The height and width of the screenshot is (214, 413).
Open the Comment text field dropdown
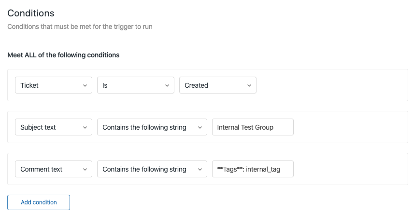pos(53,169)
